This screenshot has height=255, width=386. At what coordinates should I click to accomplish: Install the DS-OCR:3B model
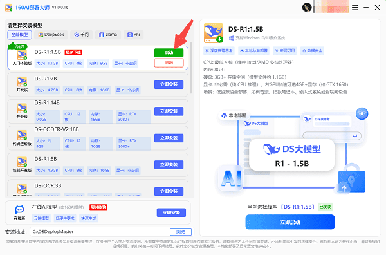(169, 191)
